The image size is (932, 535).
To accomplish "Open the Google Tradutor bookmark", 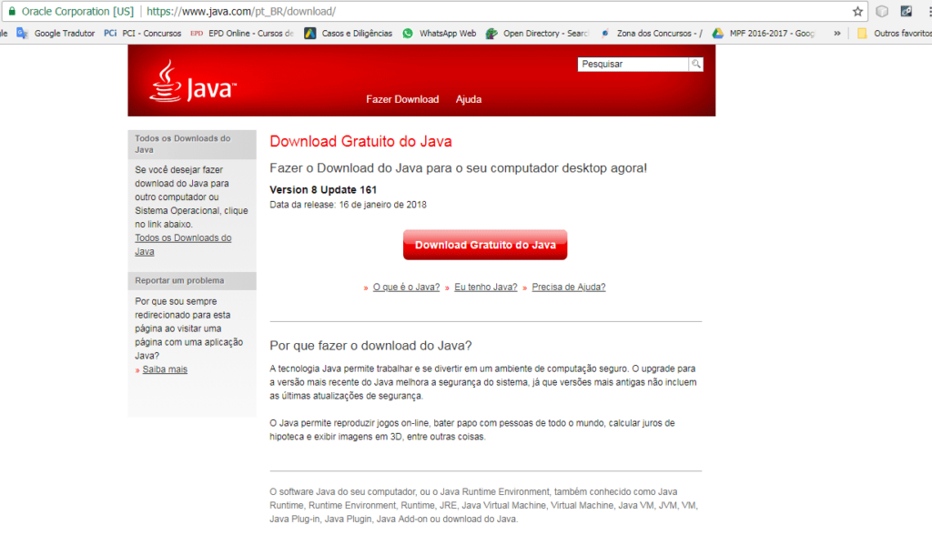I will point(56,34).
